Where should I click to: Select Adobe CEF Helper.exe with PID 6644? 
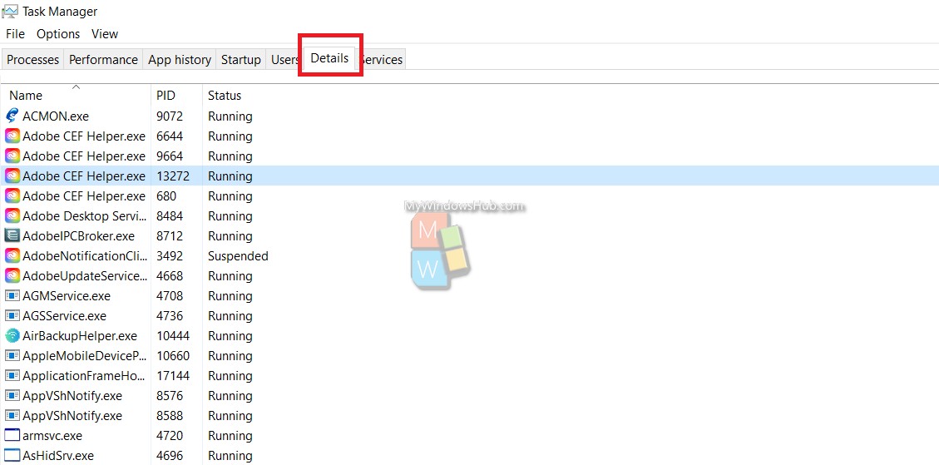click(84, 136)
